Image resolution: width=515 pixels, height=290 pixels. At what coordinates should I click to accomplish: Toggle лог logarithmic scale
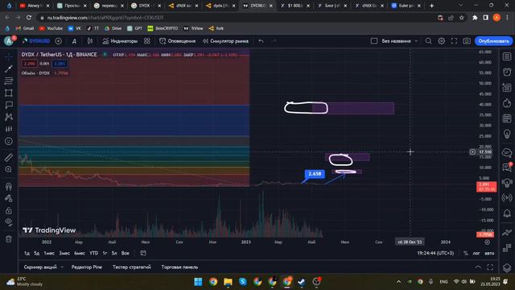[476, 253]
